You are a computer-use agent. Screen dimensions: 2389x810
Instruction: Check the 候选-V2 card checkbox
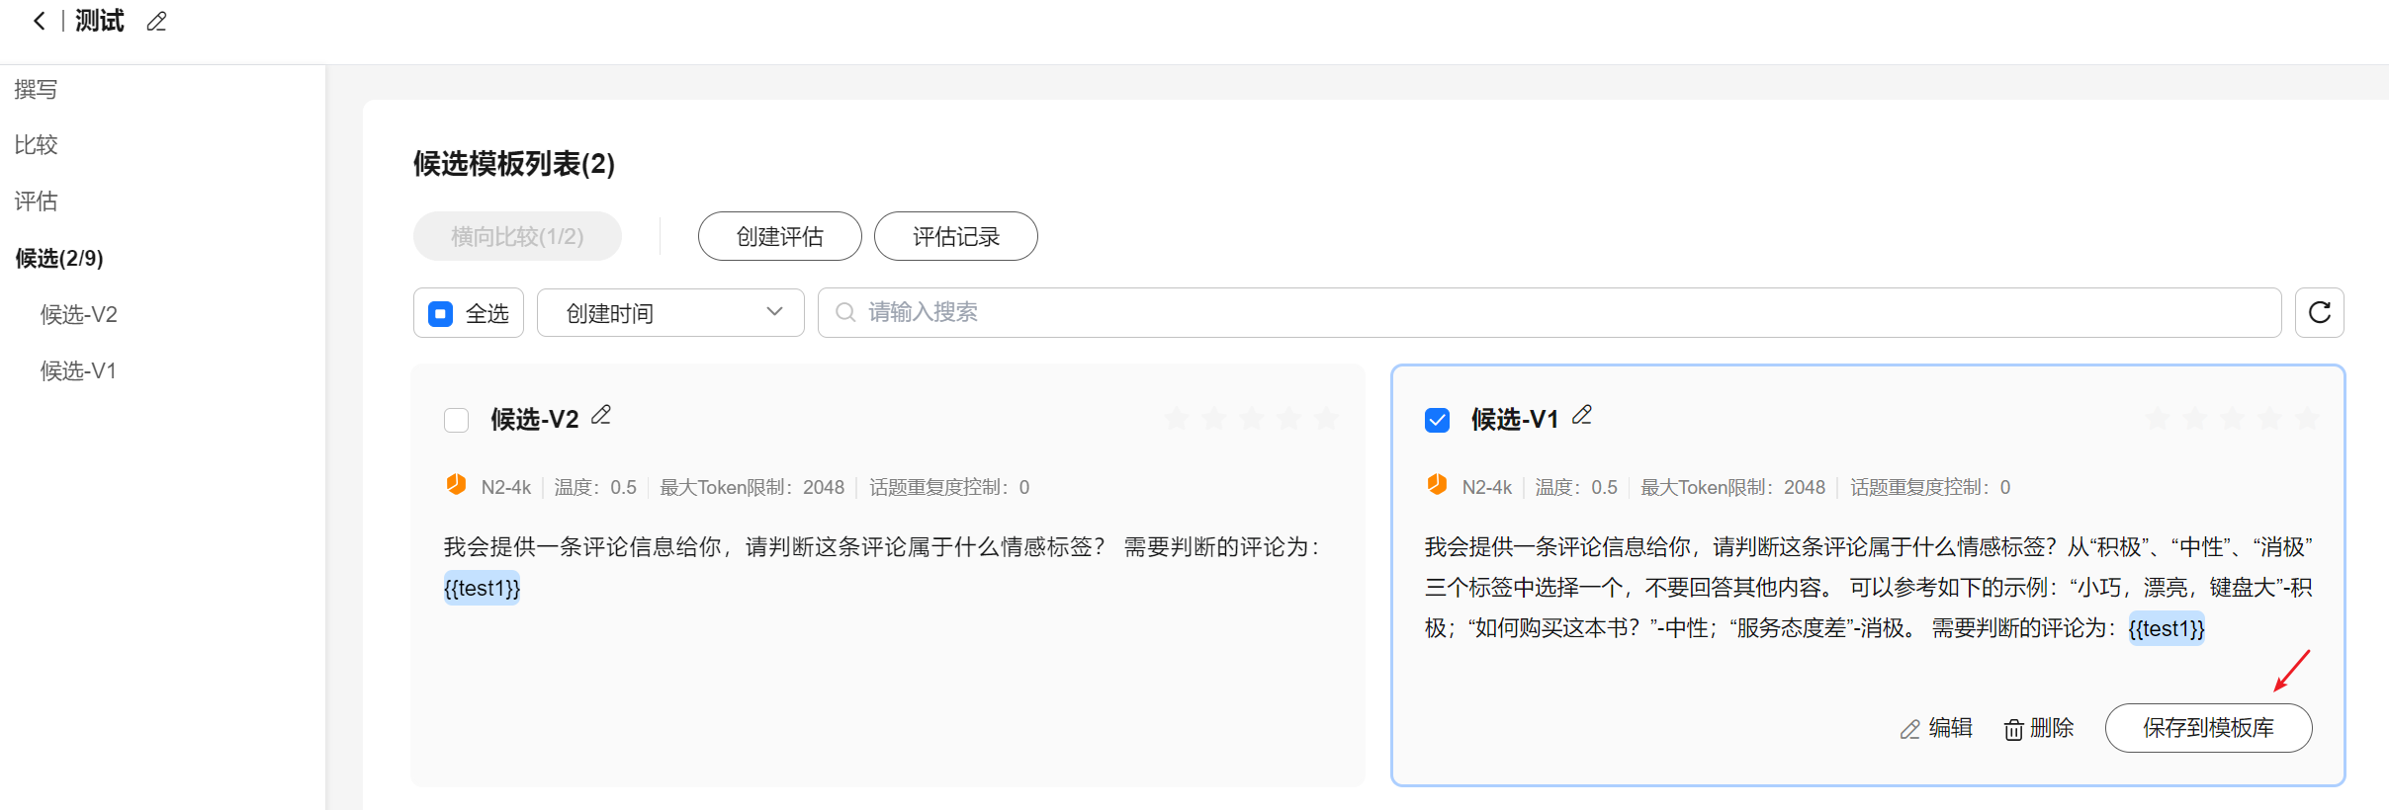click(x=456, y=420)
